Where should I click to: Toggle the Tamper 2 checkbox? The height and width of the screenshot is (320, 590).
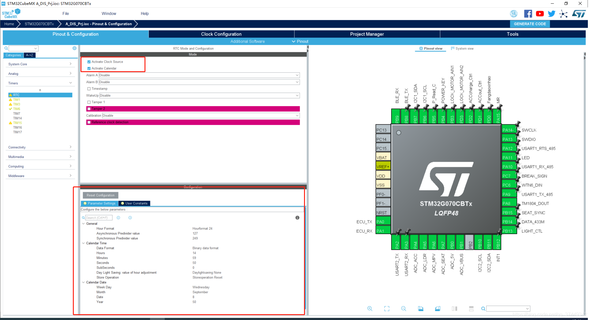click(x=89, y=109)
